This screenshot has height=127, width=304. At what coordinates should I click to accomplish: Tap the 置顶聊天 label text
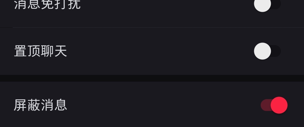[x=41, y=52]
